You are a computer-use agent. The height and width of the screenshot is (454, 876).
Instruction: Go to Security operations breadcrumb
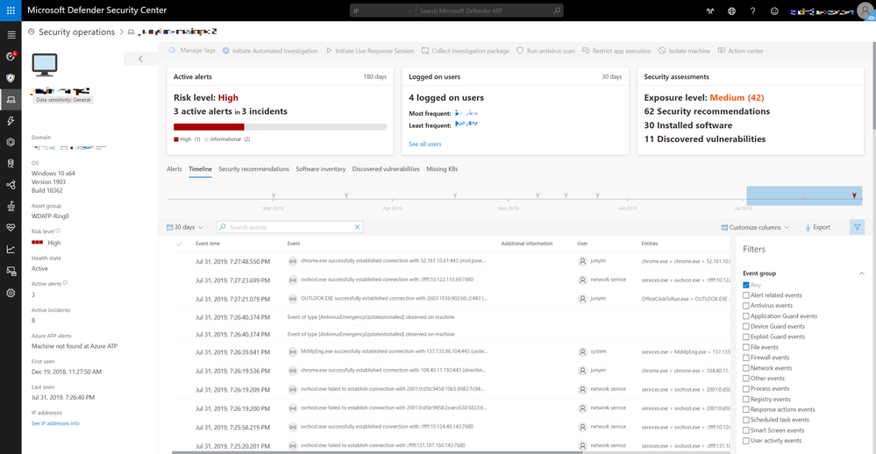76,32
